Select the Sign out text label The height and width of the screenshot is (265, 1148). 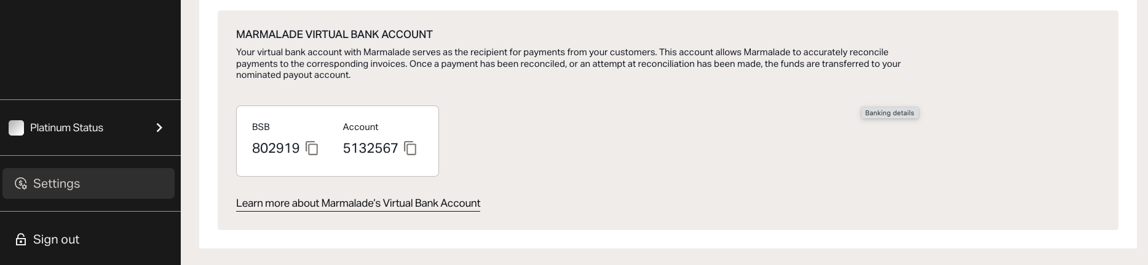point(56,239)
